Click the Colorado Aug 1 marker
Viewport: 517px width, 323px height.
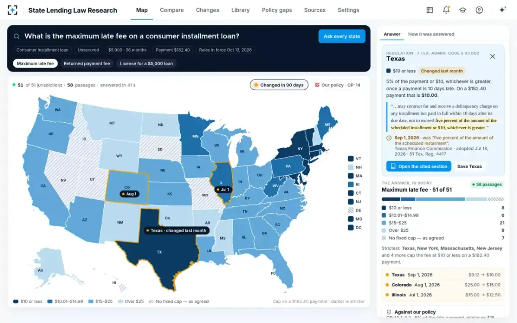point(128,194)
